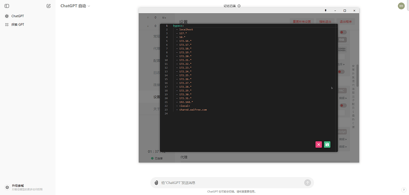Click the 127.* entry in editor
The height and width of the screenshot is (195, 409).
[x=183, y=33]
